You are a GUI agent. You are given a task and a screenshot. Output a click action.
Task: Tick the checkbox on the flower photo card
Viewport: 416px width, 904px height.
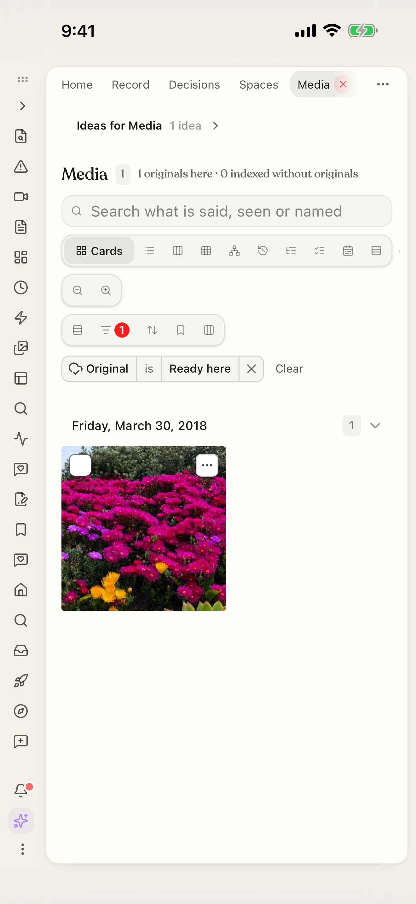80,465
